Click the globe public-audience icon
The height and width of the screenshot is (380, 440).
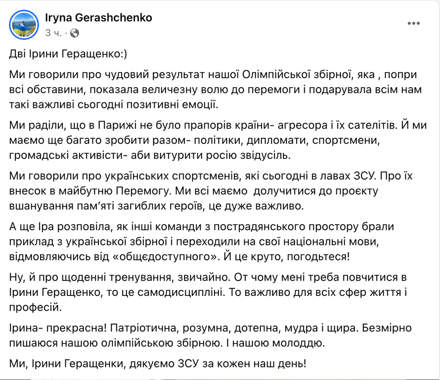coord(75,33)
